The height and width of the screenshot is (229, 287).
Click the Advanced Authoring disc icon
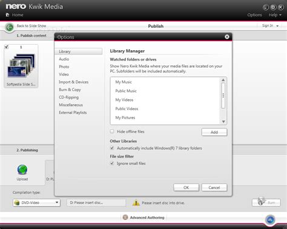tap(125, 218)
